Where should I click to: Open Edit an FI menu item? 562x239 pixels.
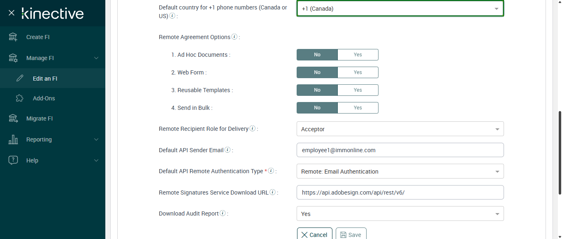point(45,79)
